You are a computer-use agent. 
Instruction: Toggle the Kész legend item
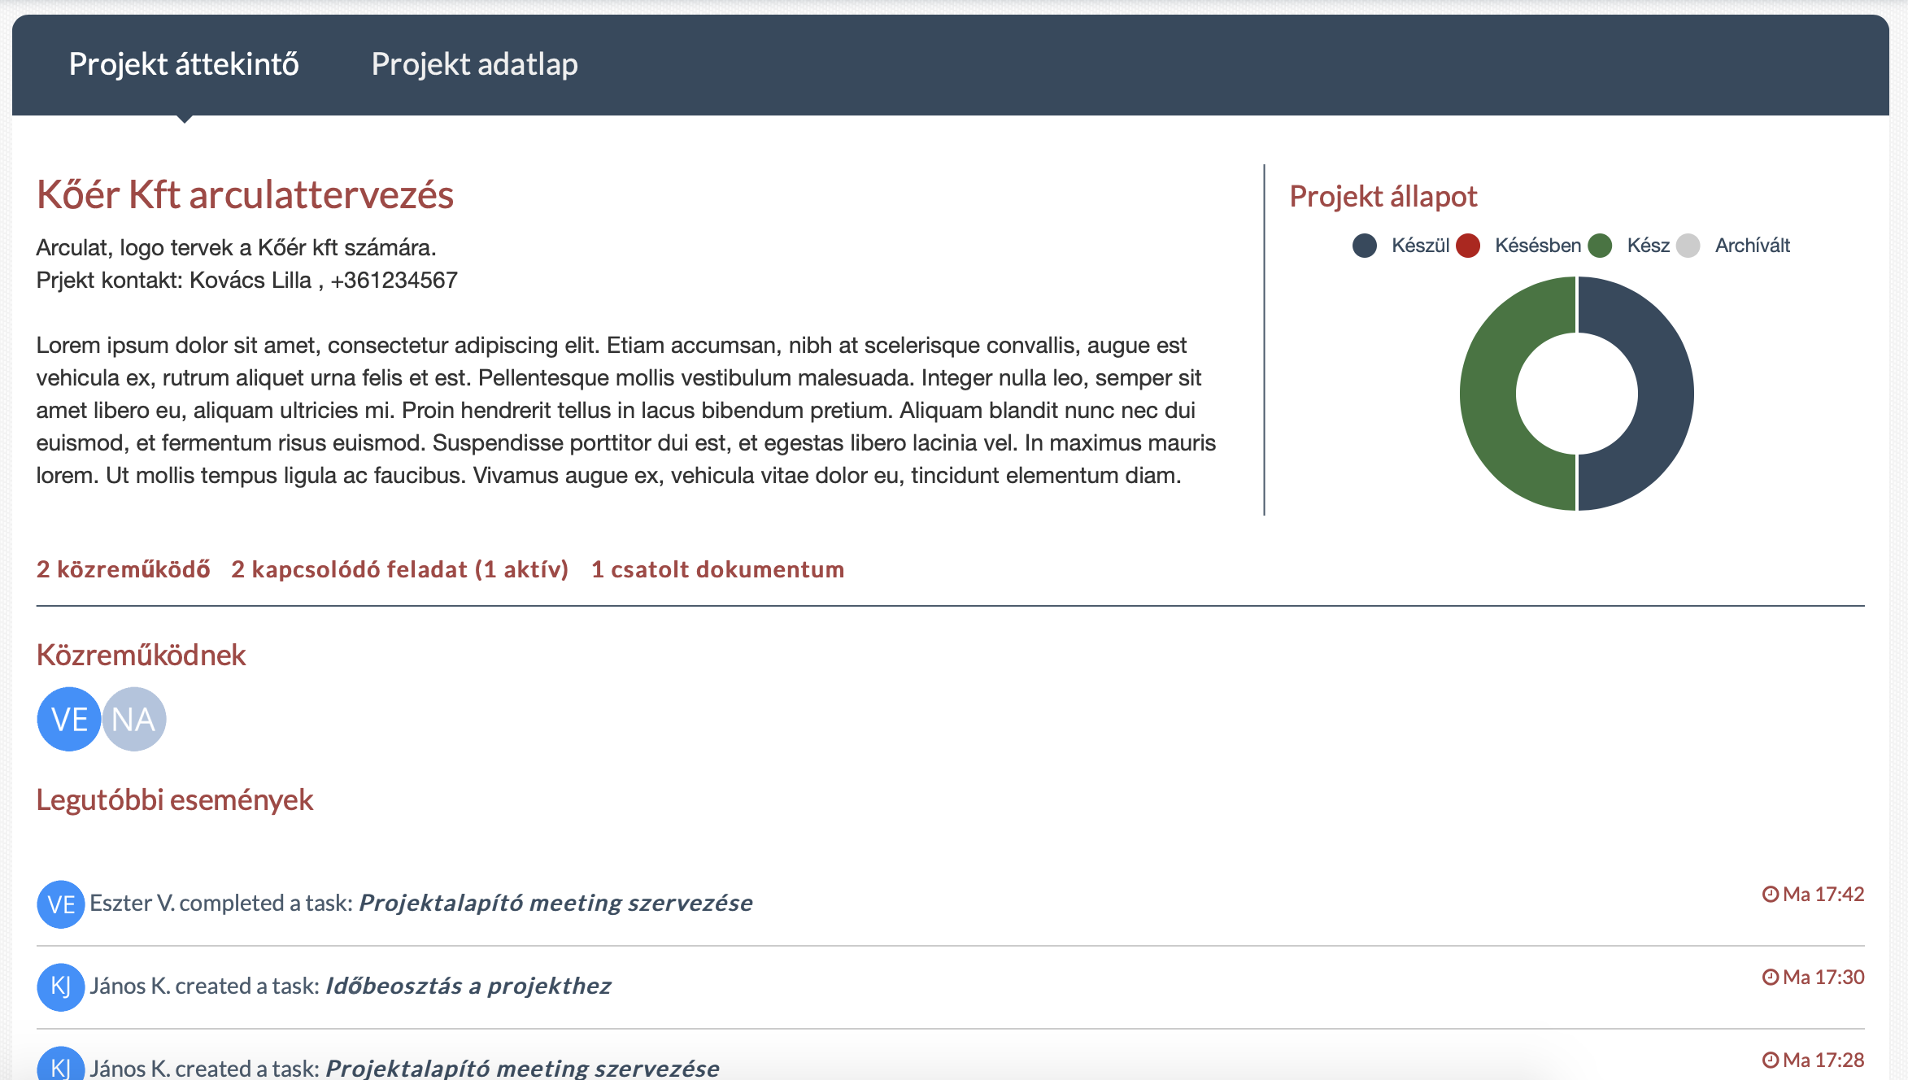(x=1630, y=246)
